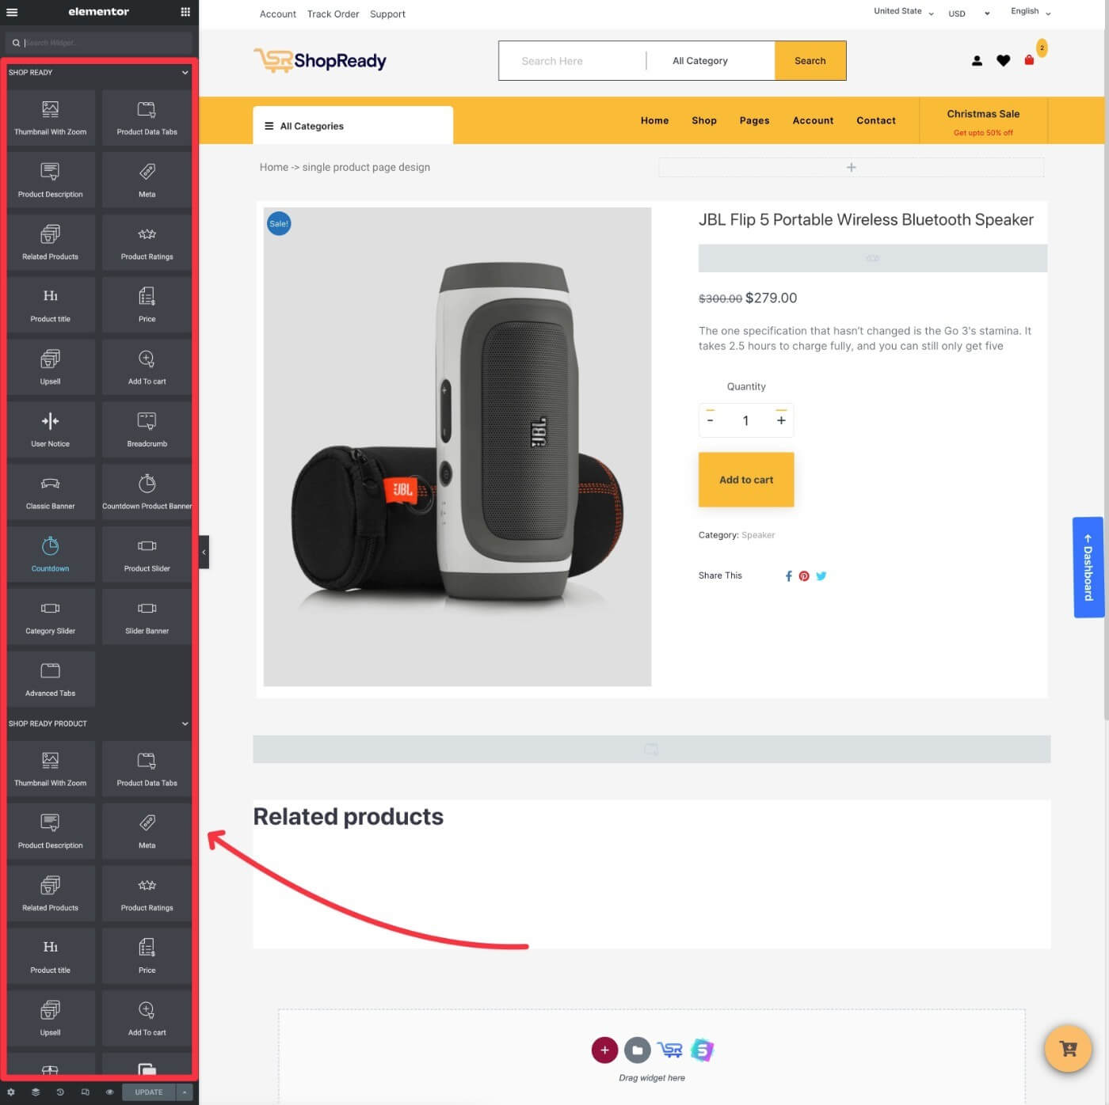The height and width of the screenshot is (1105, 1109).
Task: Expand the All Categories menu
Action: tap(353, 126)
